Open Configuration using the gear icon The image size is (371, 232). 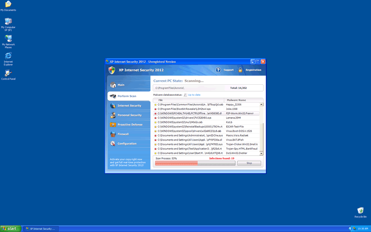[113, 144]
